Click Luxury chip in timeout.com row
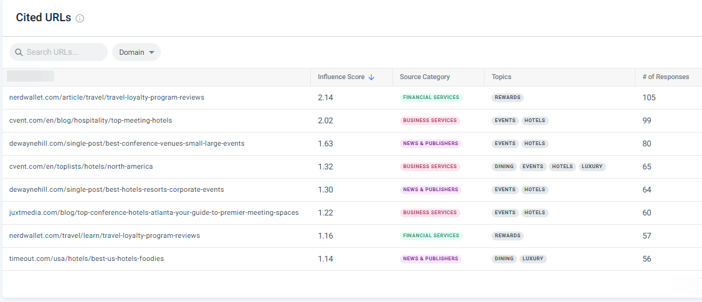The height and width of the screenshot is (302, 702). (x=533, y=258)
